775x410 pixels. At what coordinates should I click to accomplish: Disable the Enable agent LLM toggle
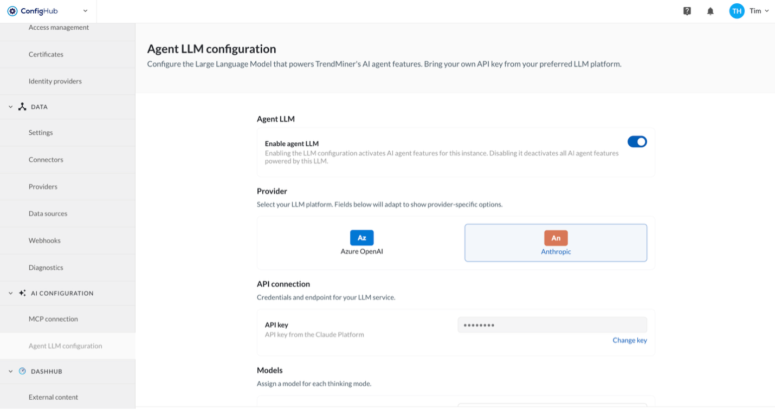637,142
